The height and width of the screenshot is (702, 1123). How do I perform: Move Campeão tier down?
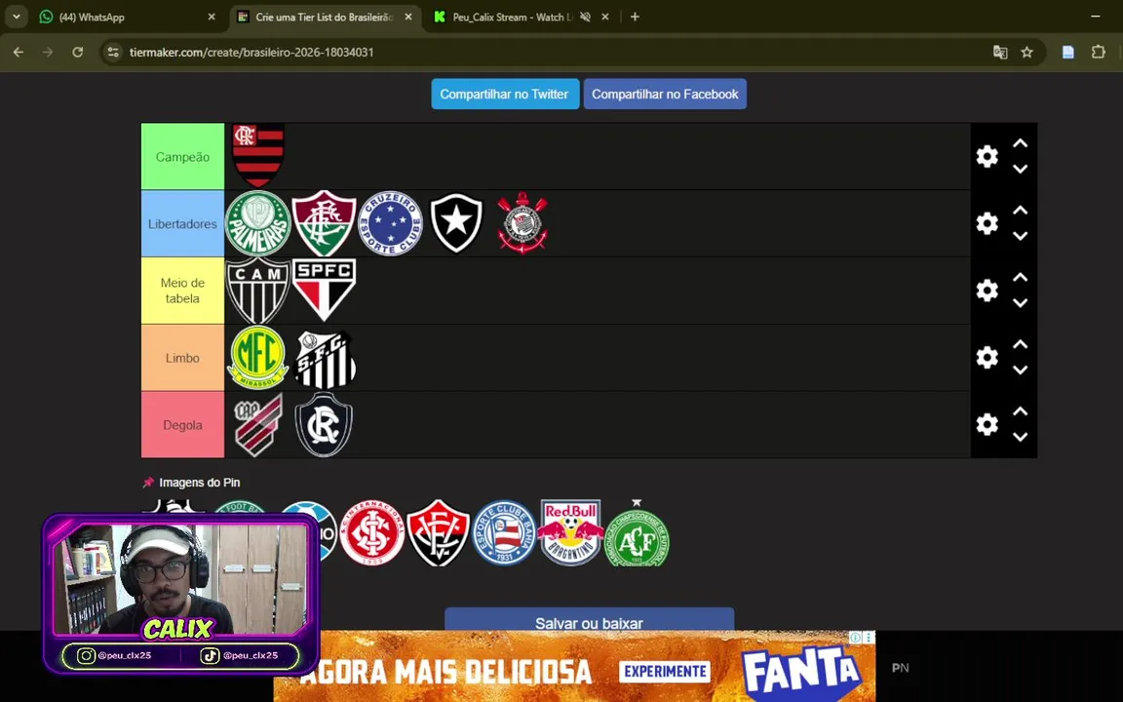pyautogui.click(x=1020, y=169)
